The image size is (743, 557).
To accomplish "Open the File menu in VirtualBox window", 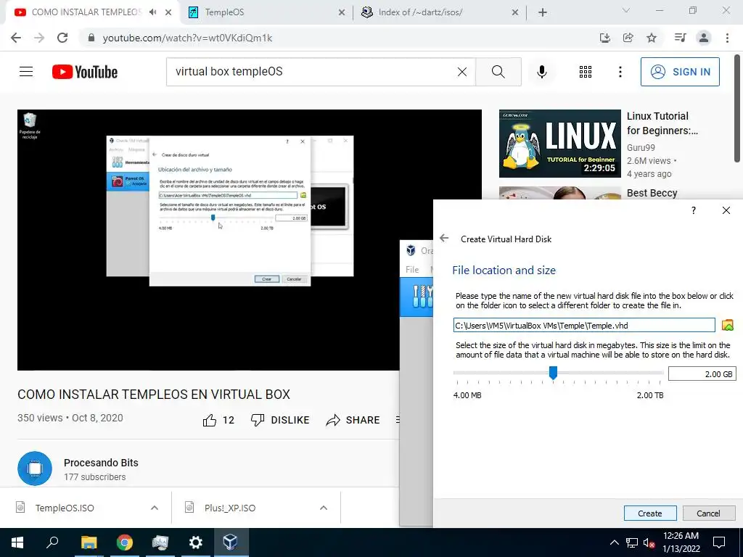I will coord(412,270).
